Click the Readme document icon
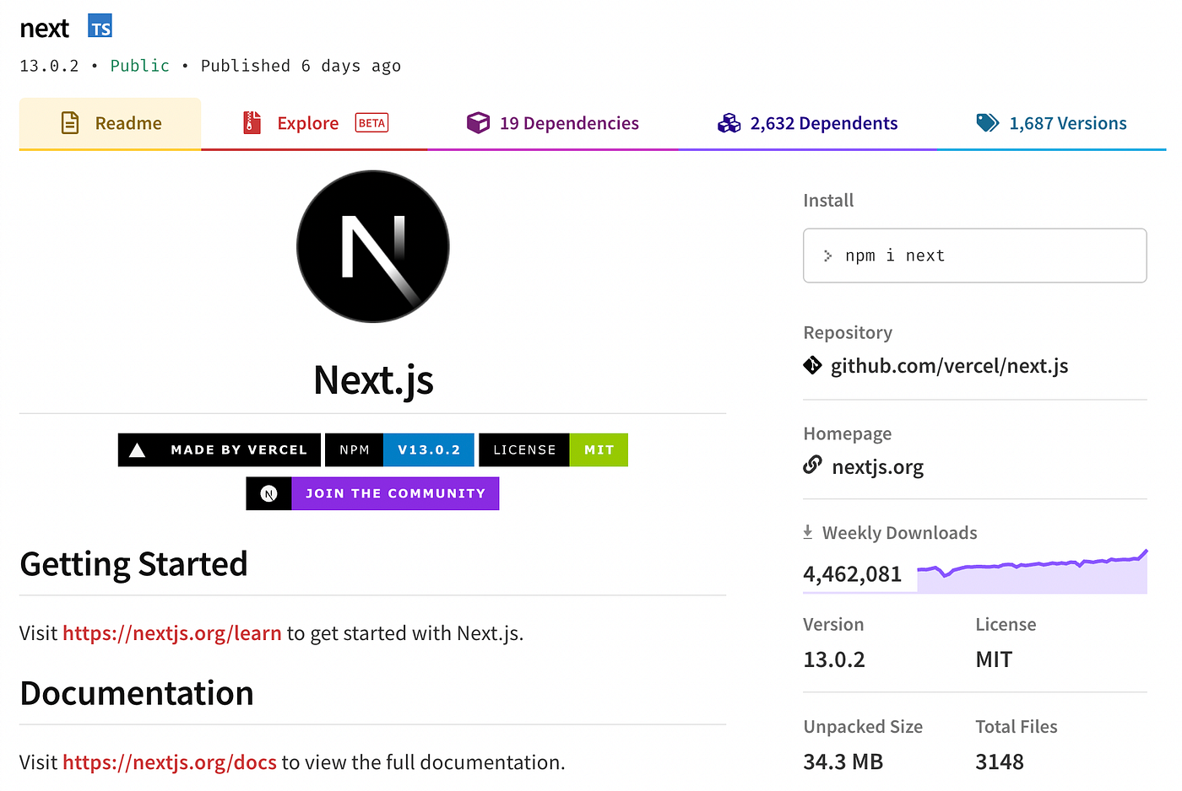 [71, 123]
